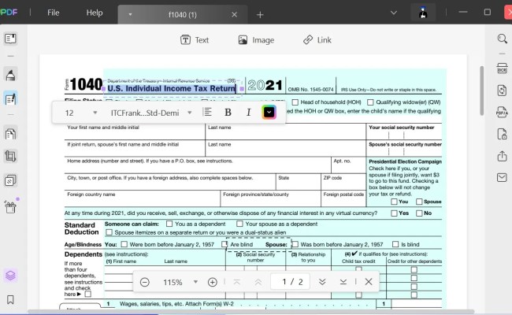This screenshot has height=315, width=512.
Task: Check the 'Spouse itemizes on a separate return' box
Action: [109, 232]
